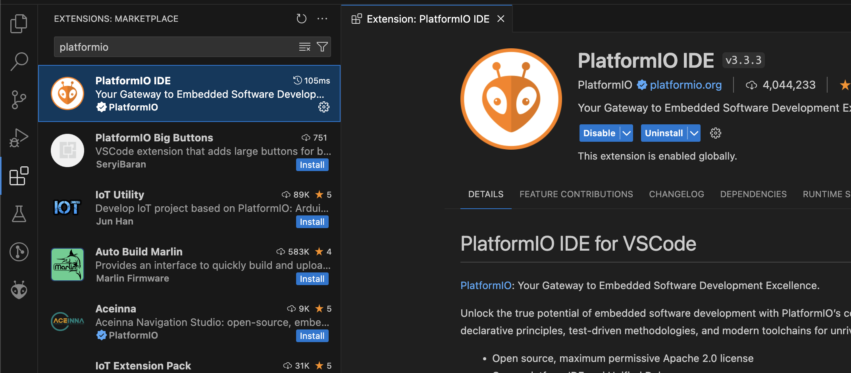
Task: Select the Extension: PlatformIO IDE editor tab
Action: (427, 19)
